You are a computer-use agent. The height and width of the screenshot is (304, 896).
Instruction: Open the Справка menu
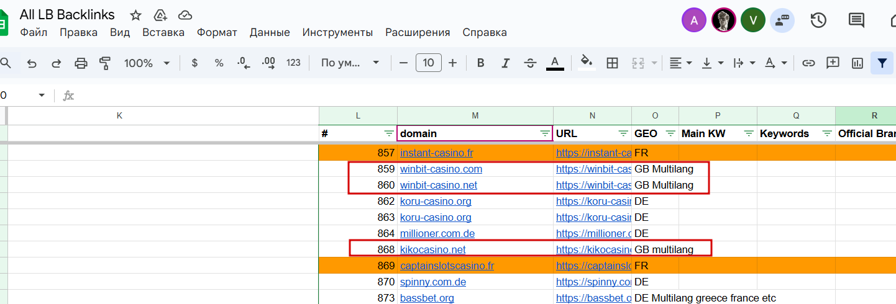point(485,32)
